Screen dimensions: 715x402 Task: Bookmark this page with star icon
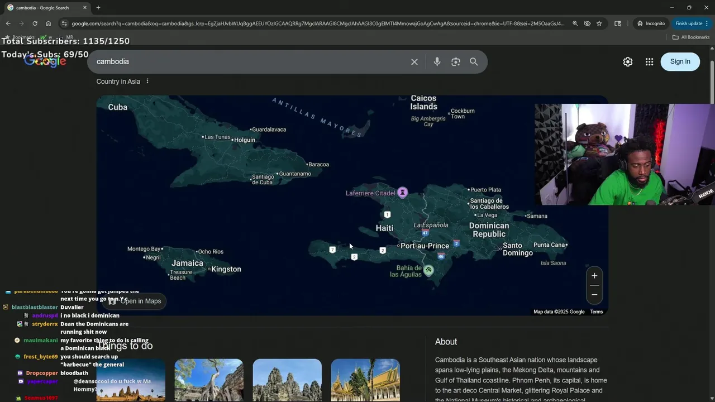[599, 23]
